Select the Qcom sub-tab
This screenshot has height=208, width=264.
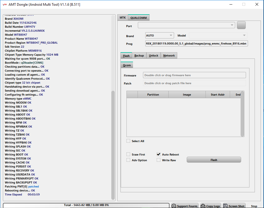127,65
